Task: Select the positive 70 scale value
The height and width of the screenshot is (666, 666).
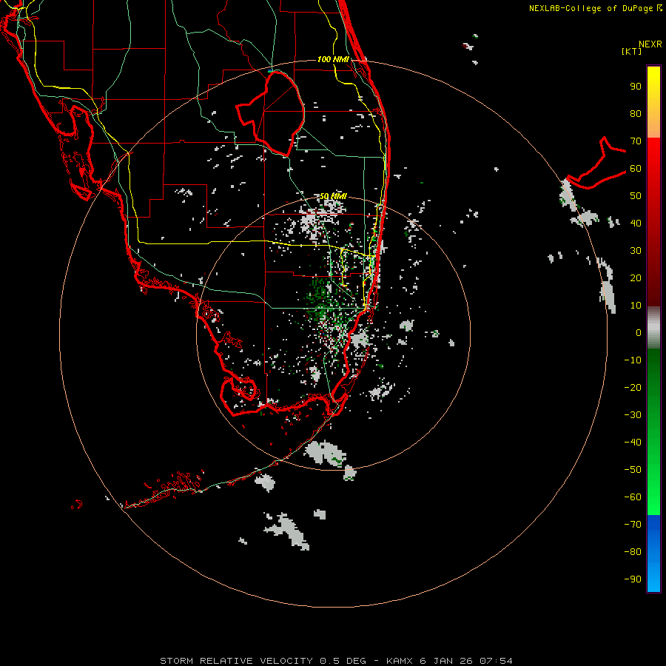Action: pos(636,141)
